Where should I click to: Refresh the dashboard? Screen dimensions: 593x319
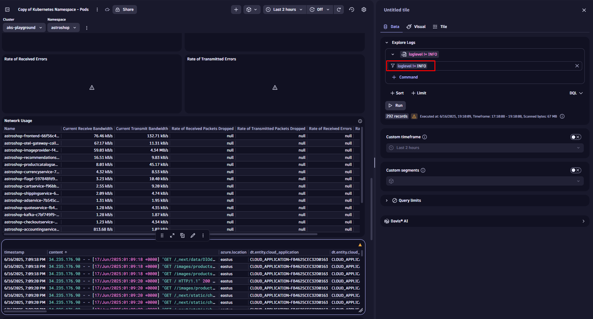339,9
